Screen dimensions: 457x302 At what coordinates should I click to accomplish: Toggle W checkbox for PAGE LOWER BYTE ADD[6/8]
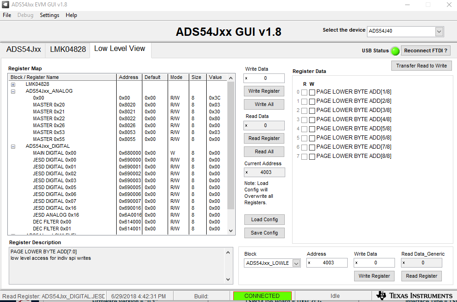tap(312, 138)
